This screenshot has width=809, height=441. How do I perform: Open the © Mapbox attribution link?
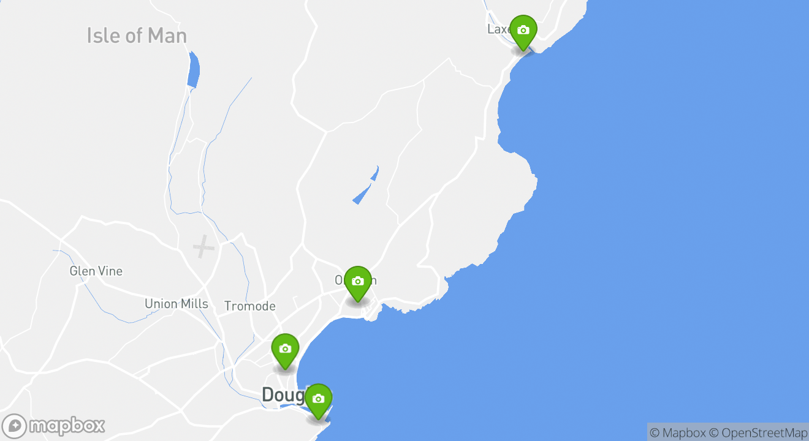[x=677, y=432]
